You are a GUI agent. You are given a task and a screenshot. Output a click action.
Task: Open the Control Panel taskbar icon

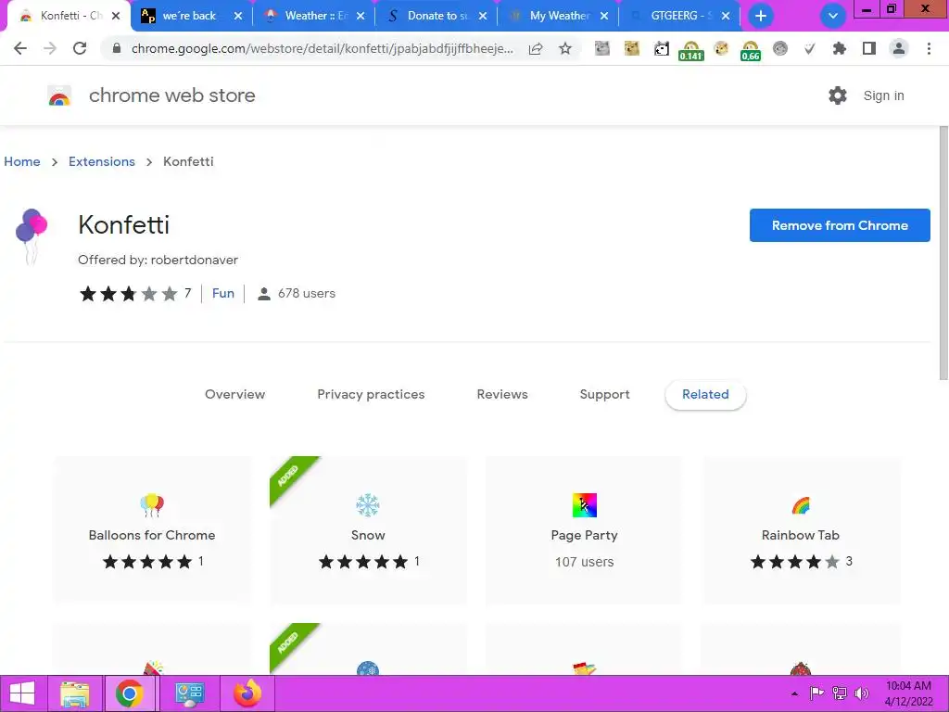tap(189, 693)
